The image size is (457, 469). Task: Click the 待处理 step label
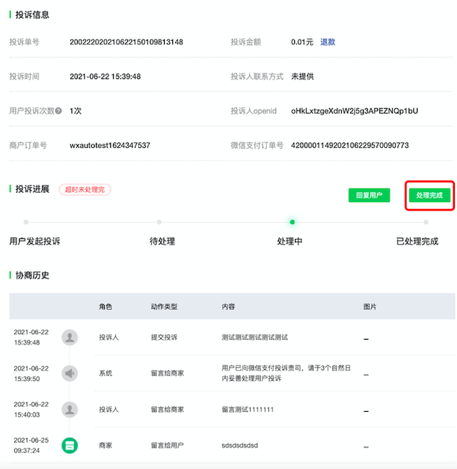pyautogui.click(x=162, y=241)
